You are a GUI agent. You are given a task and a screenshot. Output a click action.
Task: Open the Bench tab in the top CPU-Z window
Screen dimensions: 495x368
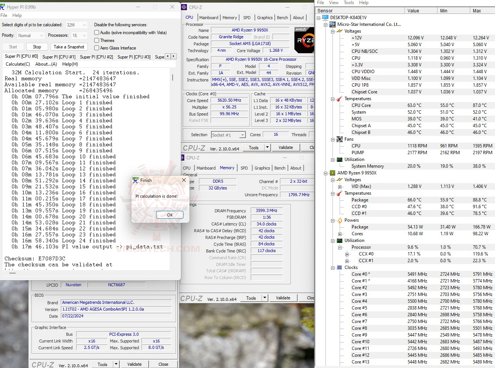(x=283, y=18)
